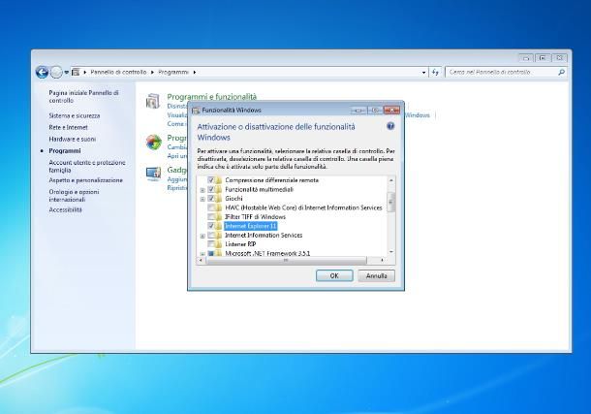
Task: Open the address bar history dropdown arrow
Action: pyautogui.click(x=424, y=72)
